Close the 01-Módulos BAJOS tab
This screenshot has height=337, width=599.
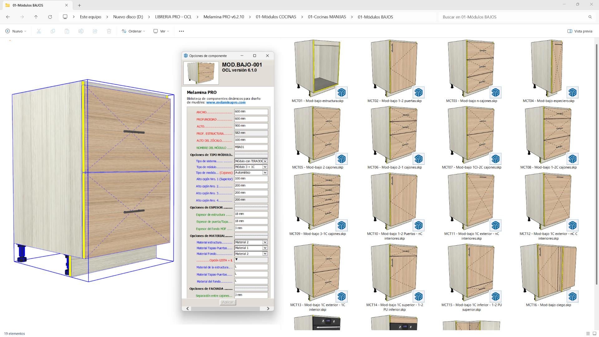66,5
